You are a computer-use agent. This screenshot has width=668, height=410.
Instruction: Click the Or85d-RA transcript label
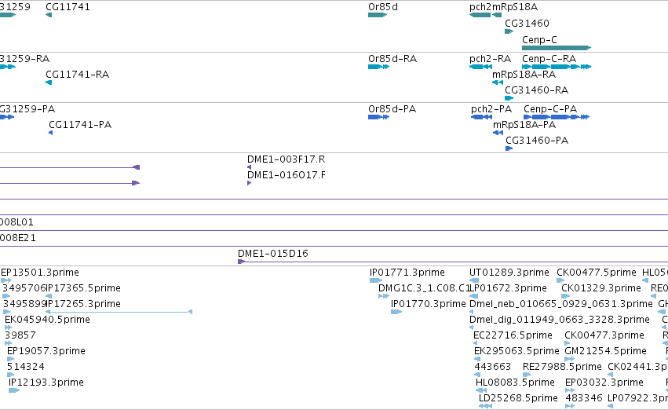392,58
